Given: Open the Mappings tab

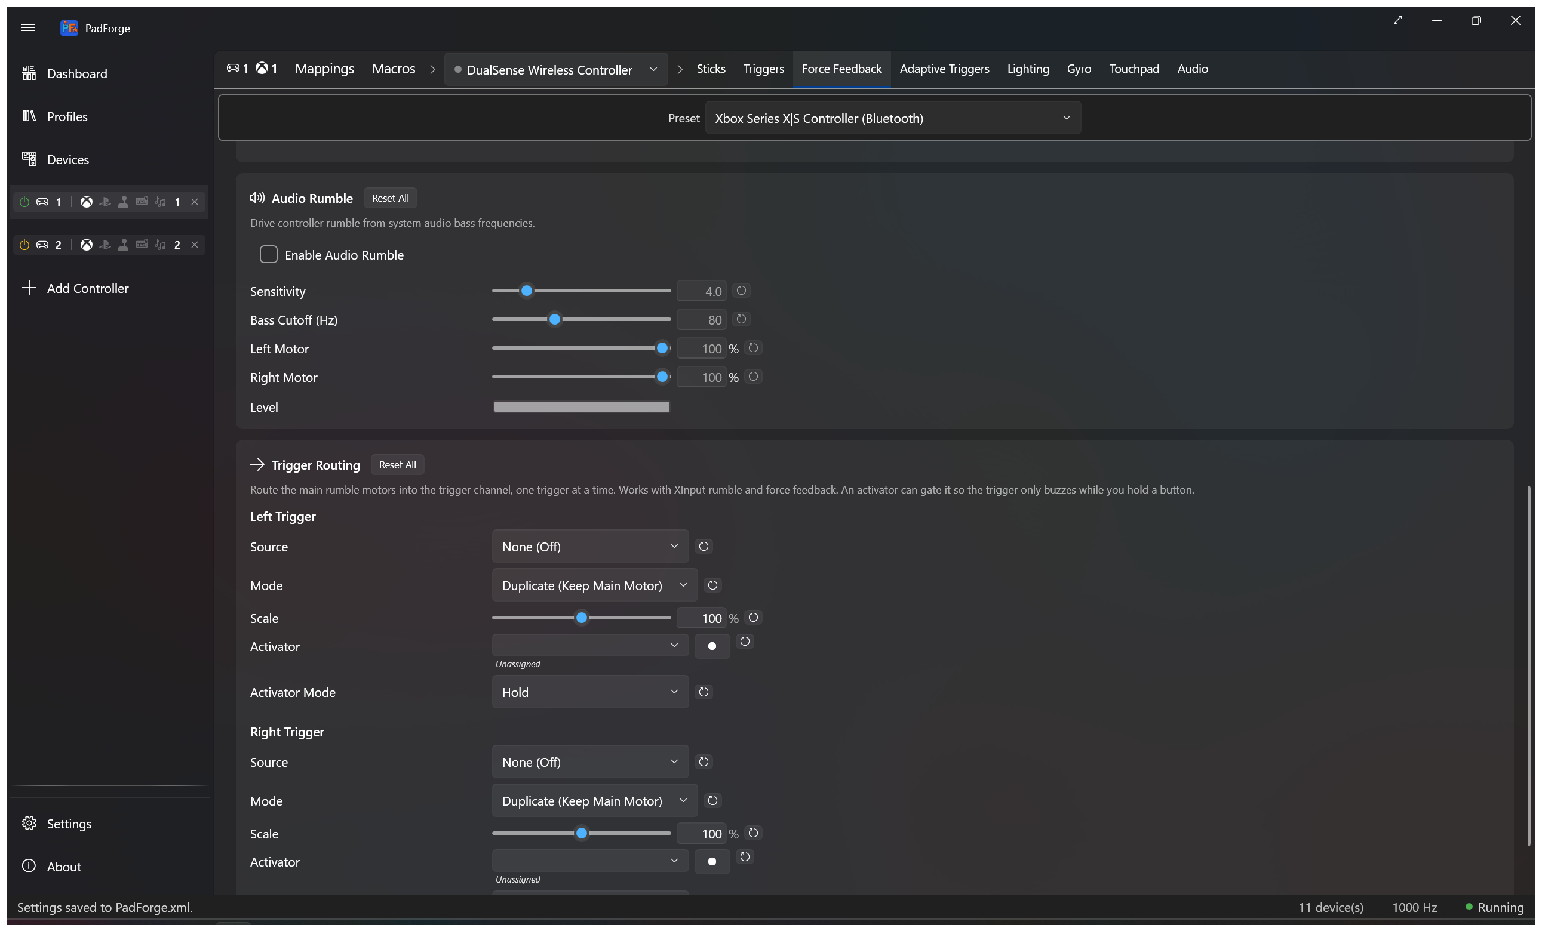Looking at the screenshot, I should [324, 69].
